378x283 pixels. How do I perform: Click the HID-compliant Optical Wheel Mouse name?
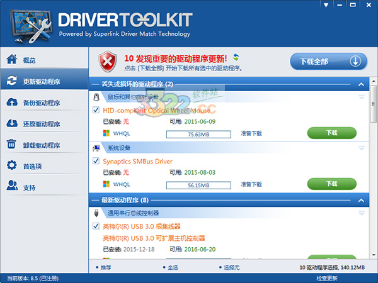[156, 111]
